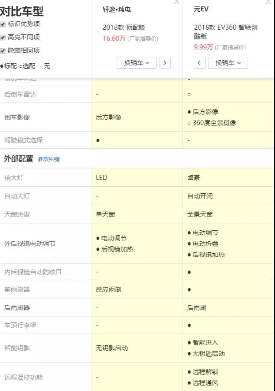Screen dimensions: 275x391
Task: Open the 轩逸•纯电 car name link
Action: 117,10
